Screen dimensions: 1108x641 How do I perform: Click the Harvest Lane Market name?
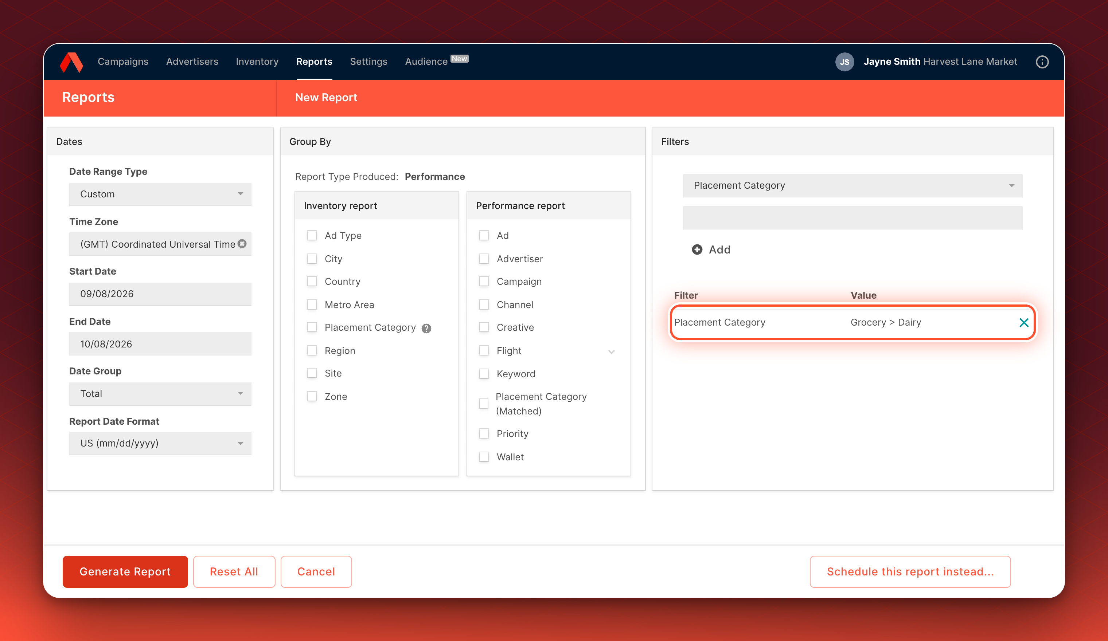[x=970, y=62]
